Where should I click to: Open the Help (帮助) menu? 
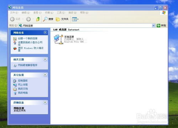(x=84, y=12)
